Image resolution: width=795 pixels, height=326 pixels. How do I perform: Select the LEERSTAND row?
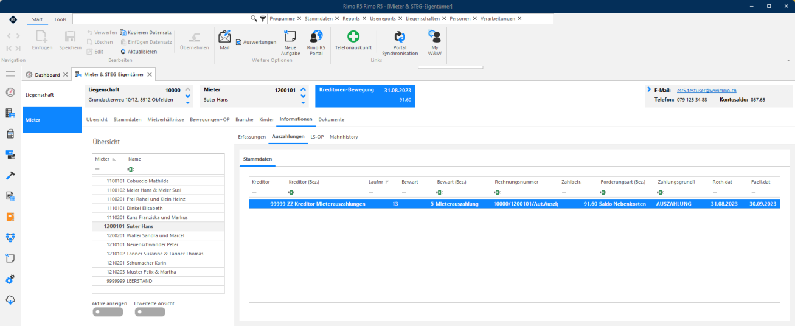pos(158,281)
